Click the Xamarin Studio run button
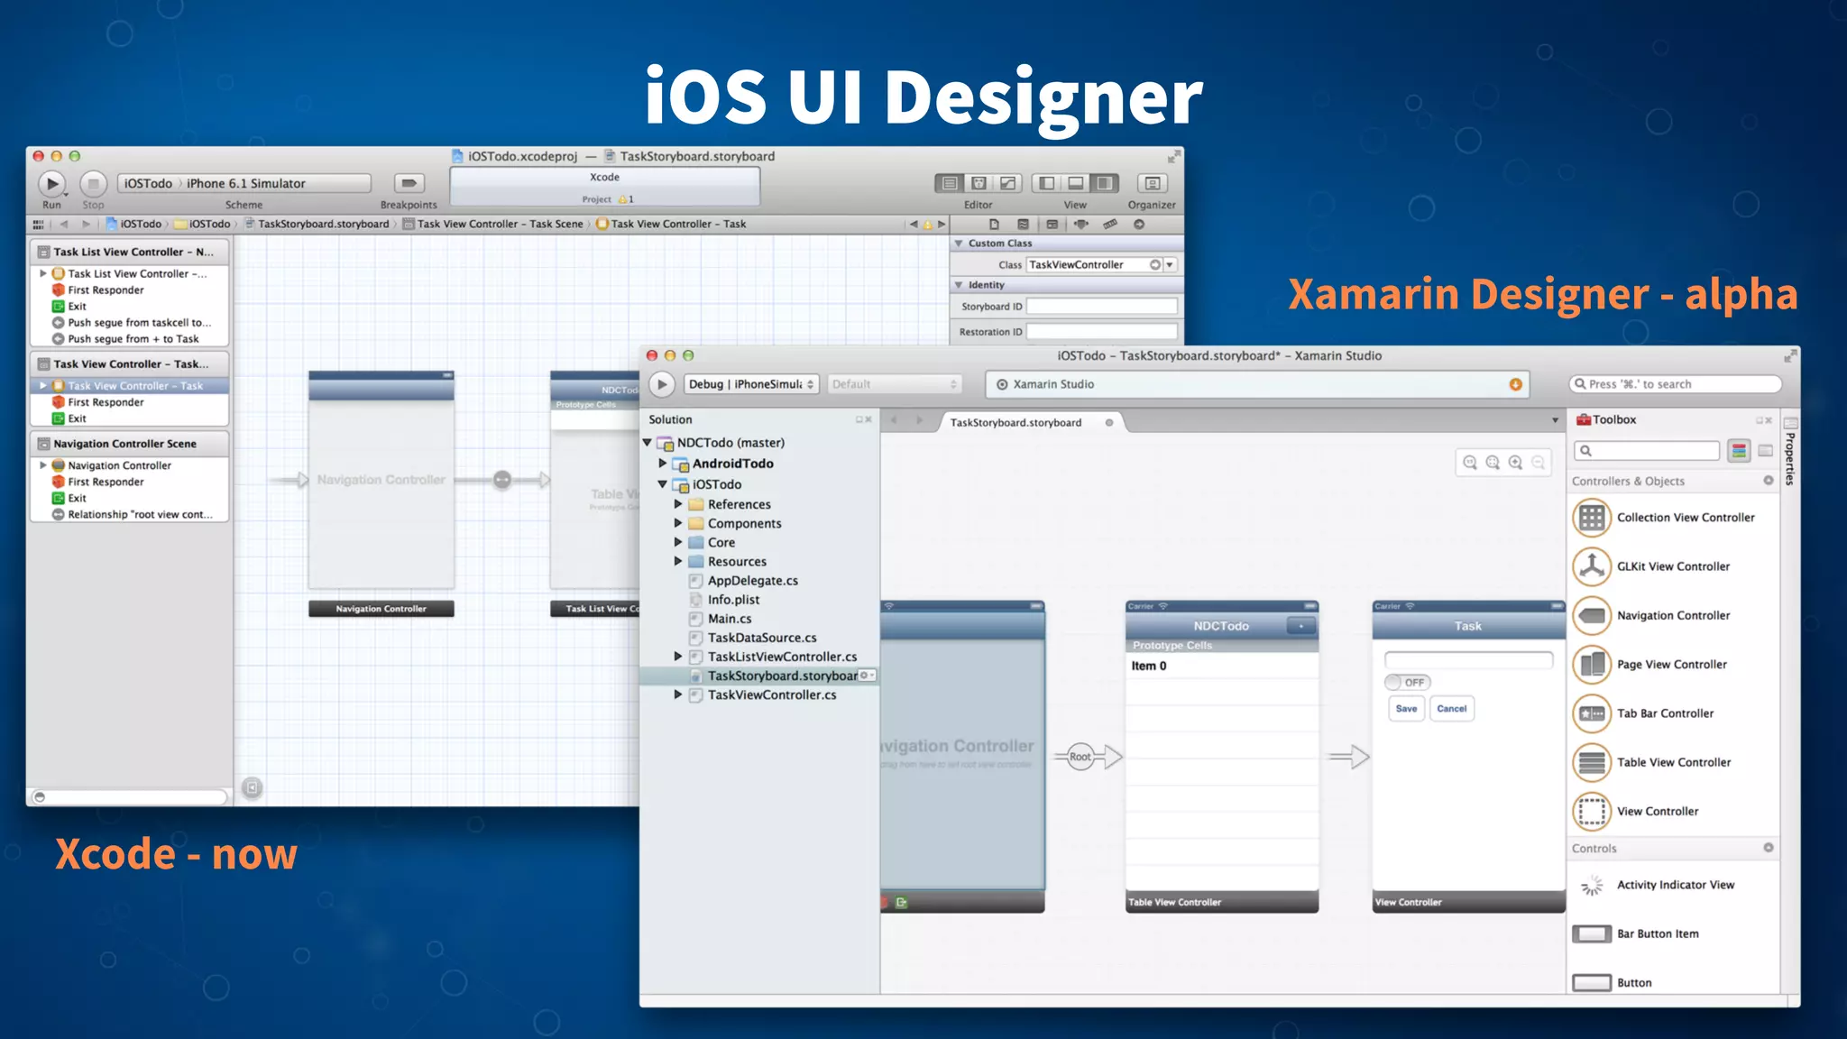Viewport: 1847px width, 1039px height. (662, 384)
